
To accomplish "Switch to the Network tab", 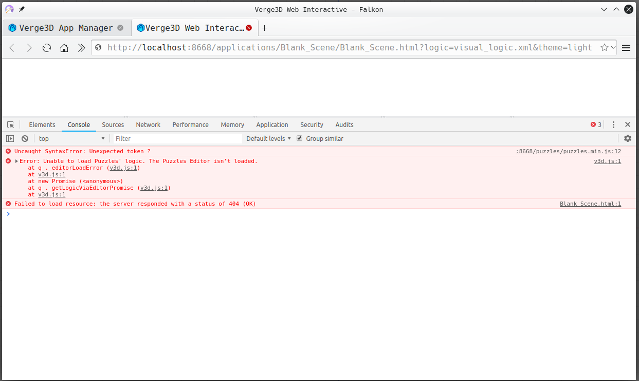I will tap(148, 124).
